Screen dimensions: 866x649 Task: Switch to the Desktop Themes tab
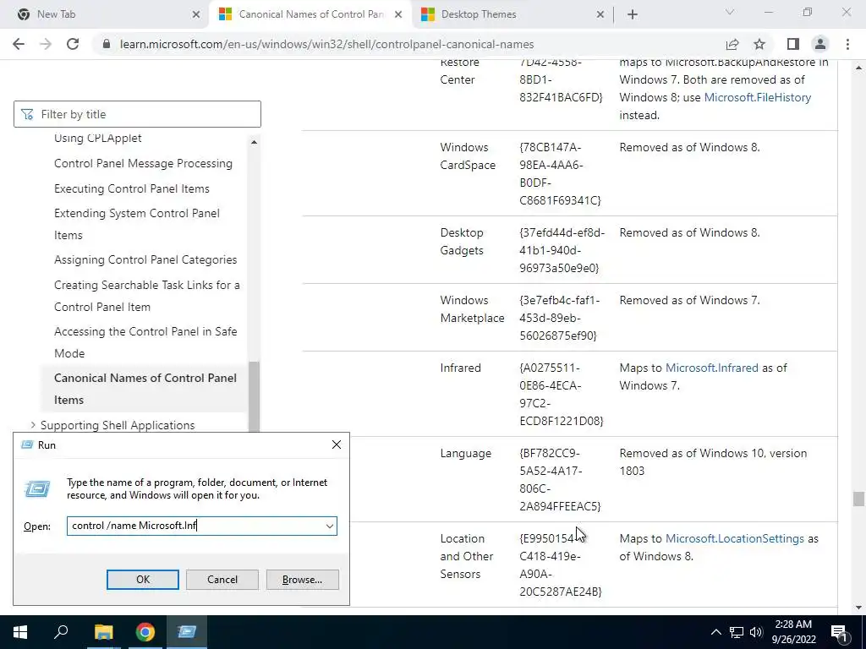tap(513, 14)
